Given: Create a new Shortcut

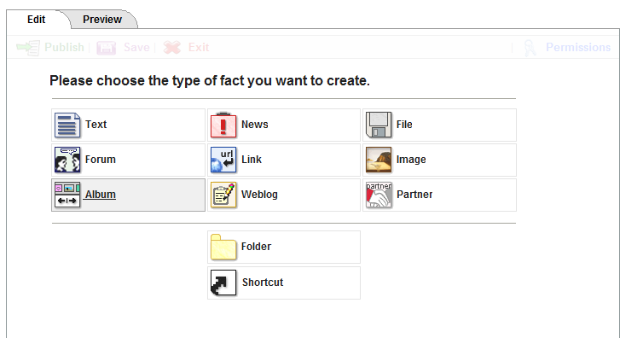Looking at the screenshot, I should coord(284,283).
